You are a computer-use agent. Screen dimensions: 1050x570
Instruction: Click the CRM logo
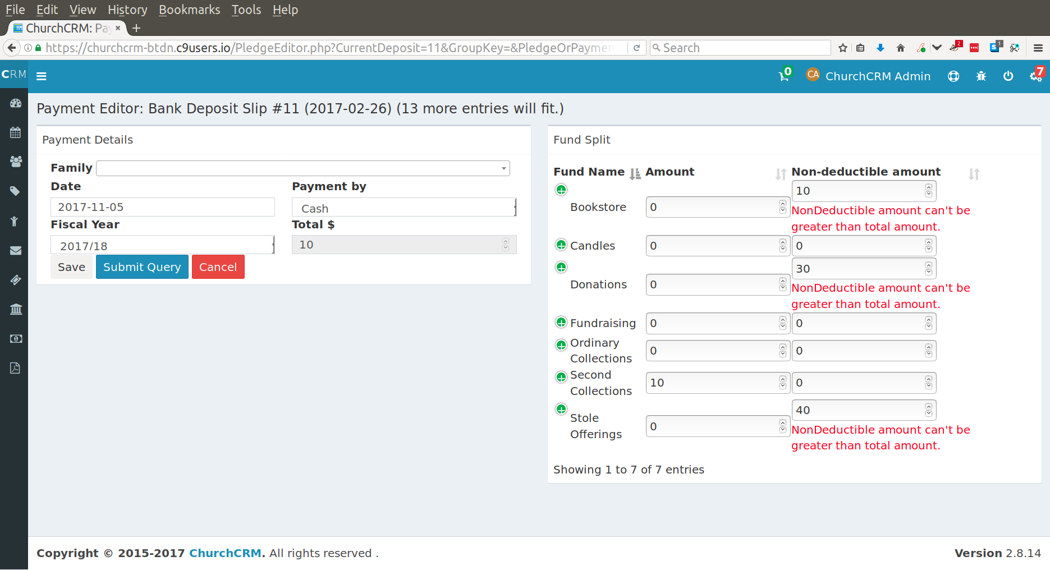(13, 75)
